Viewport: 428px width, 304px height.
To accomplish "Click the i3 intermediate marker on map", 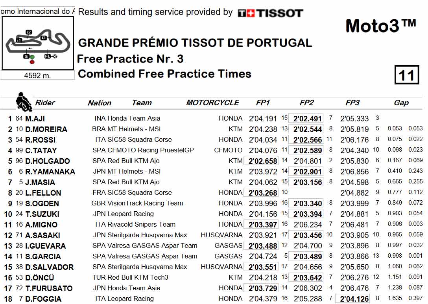I will pyautogui.click(x=43, y=38).
